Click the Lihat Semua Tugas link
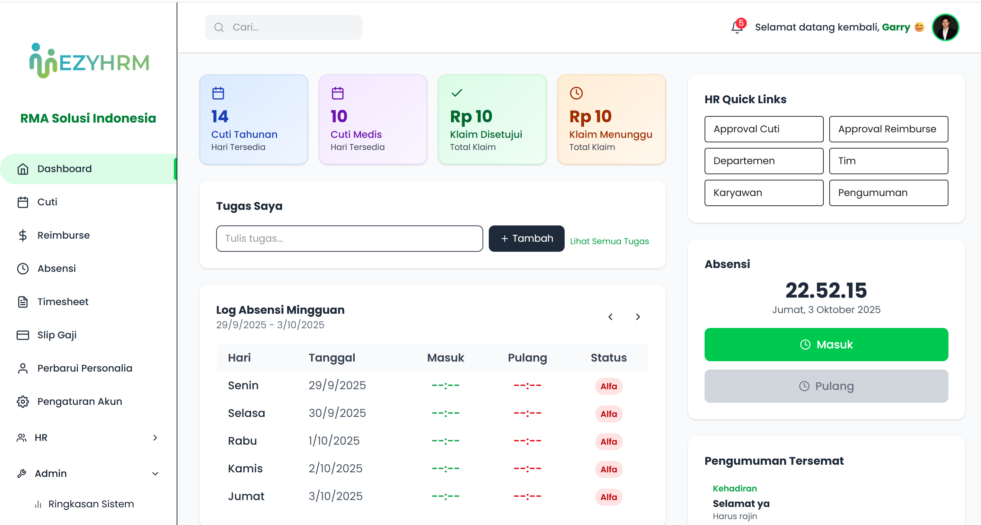The width and height of the screenshot is (981, 525). (609, 241)
